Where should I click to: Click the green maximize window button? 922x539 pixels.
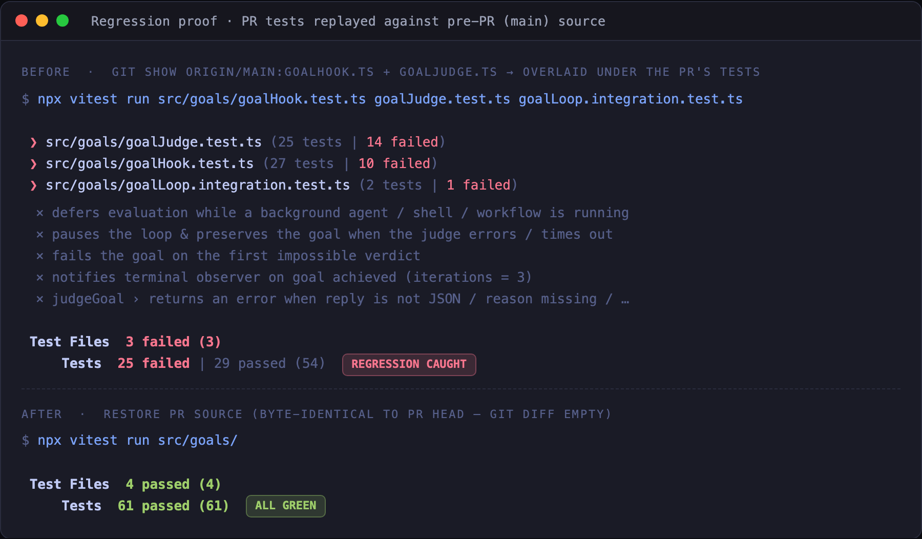point(62,20)
